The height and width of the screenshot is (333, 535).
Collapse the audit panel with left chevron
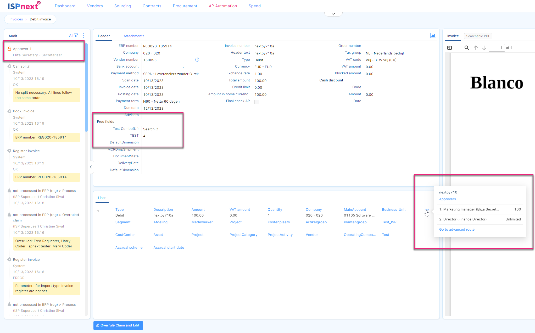pyautogui.click(x=91, y=167)
